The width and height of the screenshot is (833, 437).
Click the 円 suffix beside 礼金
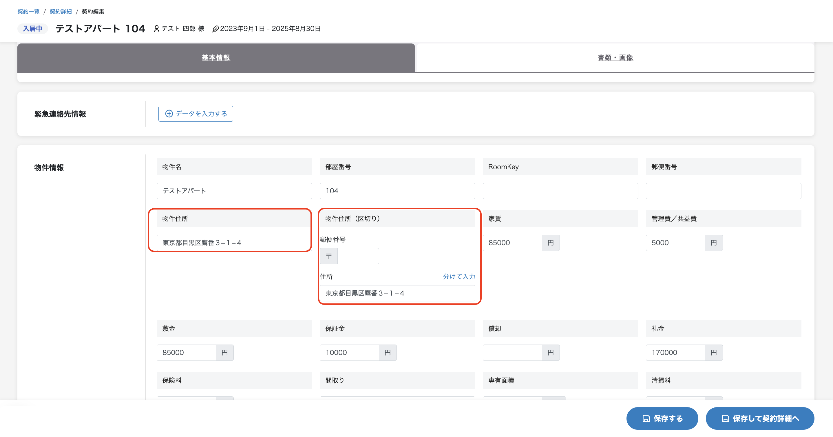(714, 353)
